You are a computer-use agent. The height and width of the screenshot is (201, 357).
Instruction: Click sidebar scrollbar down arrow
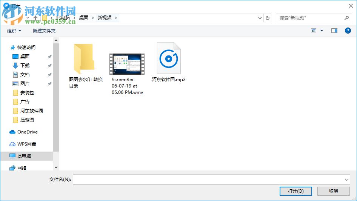[56, 167]
